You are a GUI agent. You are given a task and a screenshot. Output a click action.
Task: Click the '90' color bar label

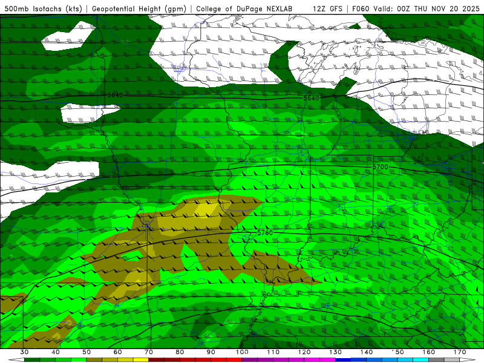tap(211, 352)
